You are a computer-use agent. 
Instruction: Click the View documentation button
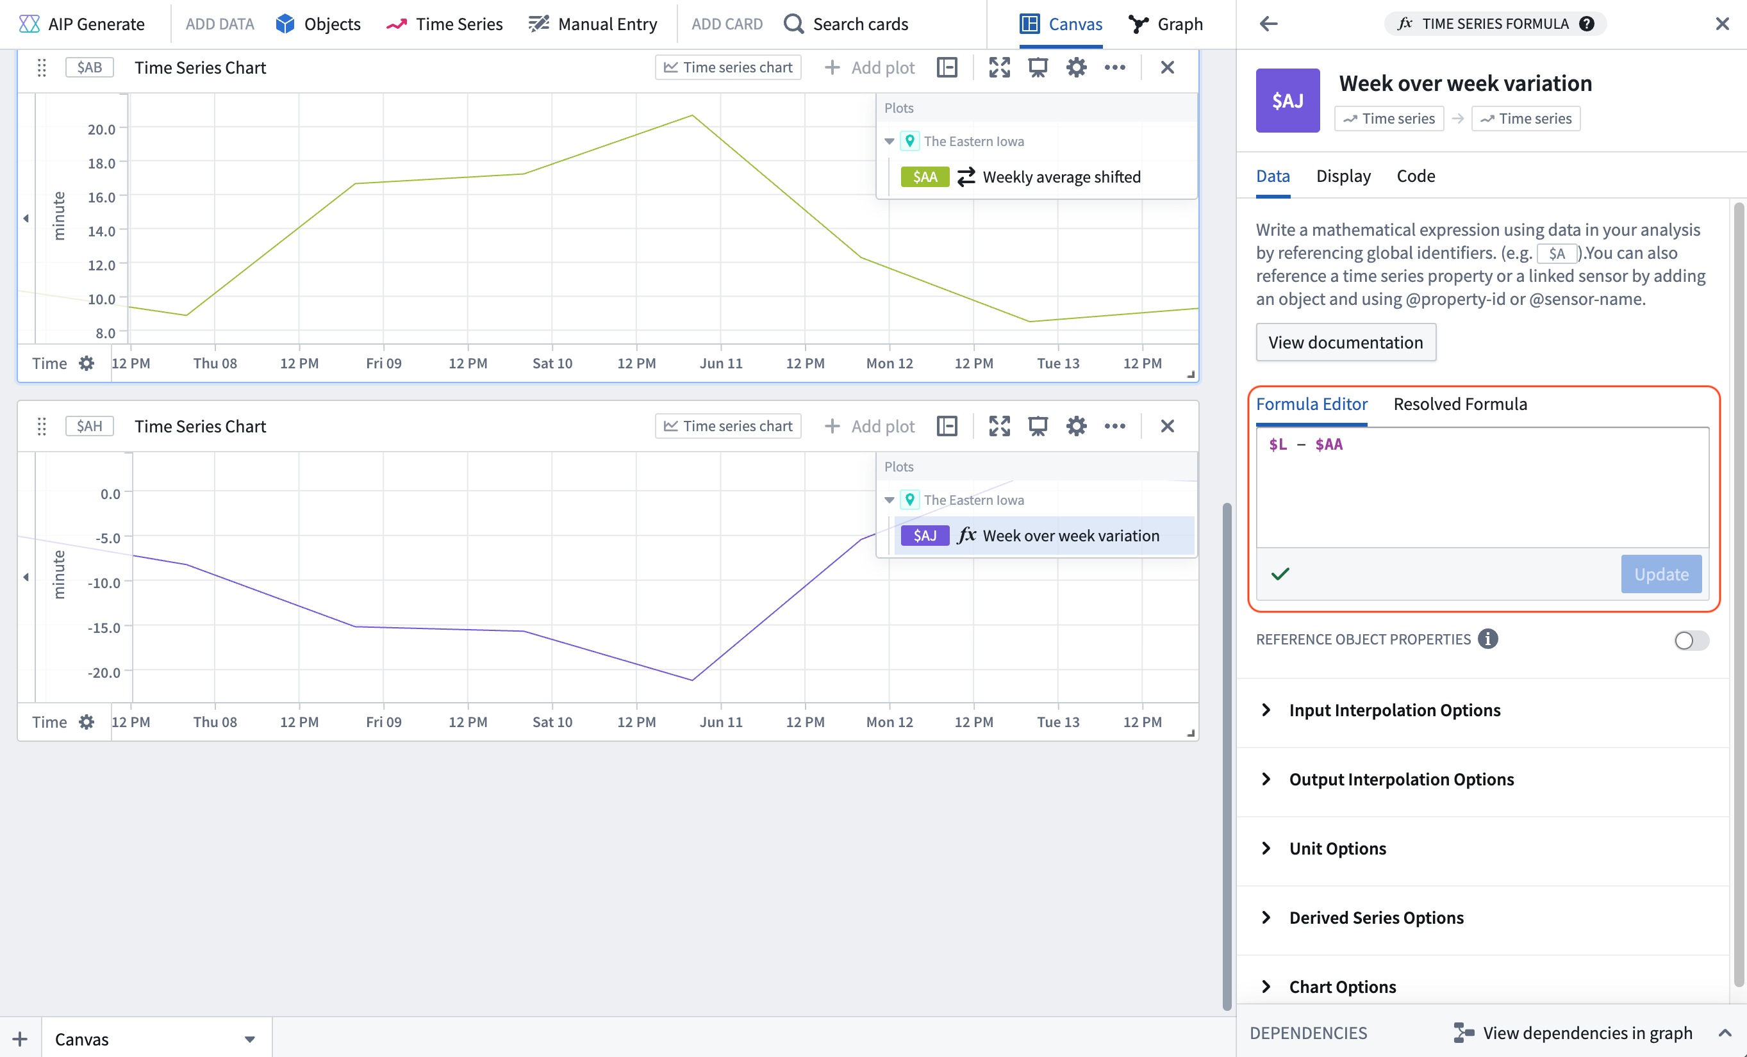pos(1345,343)
